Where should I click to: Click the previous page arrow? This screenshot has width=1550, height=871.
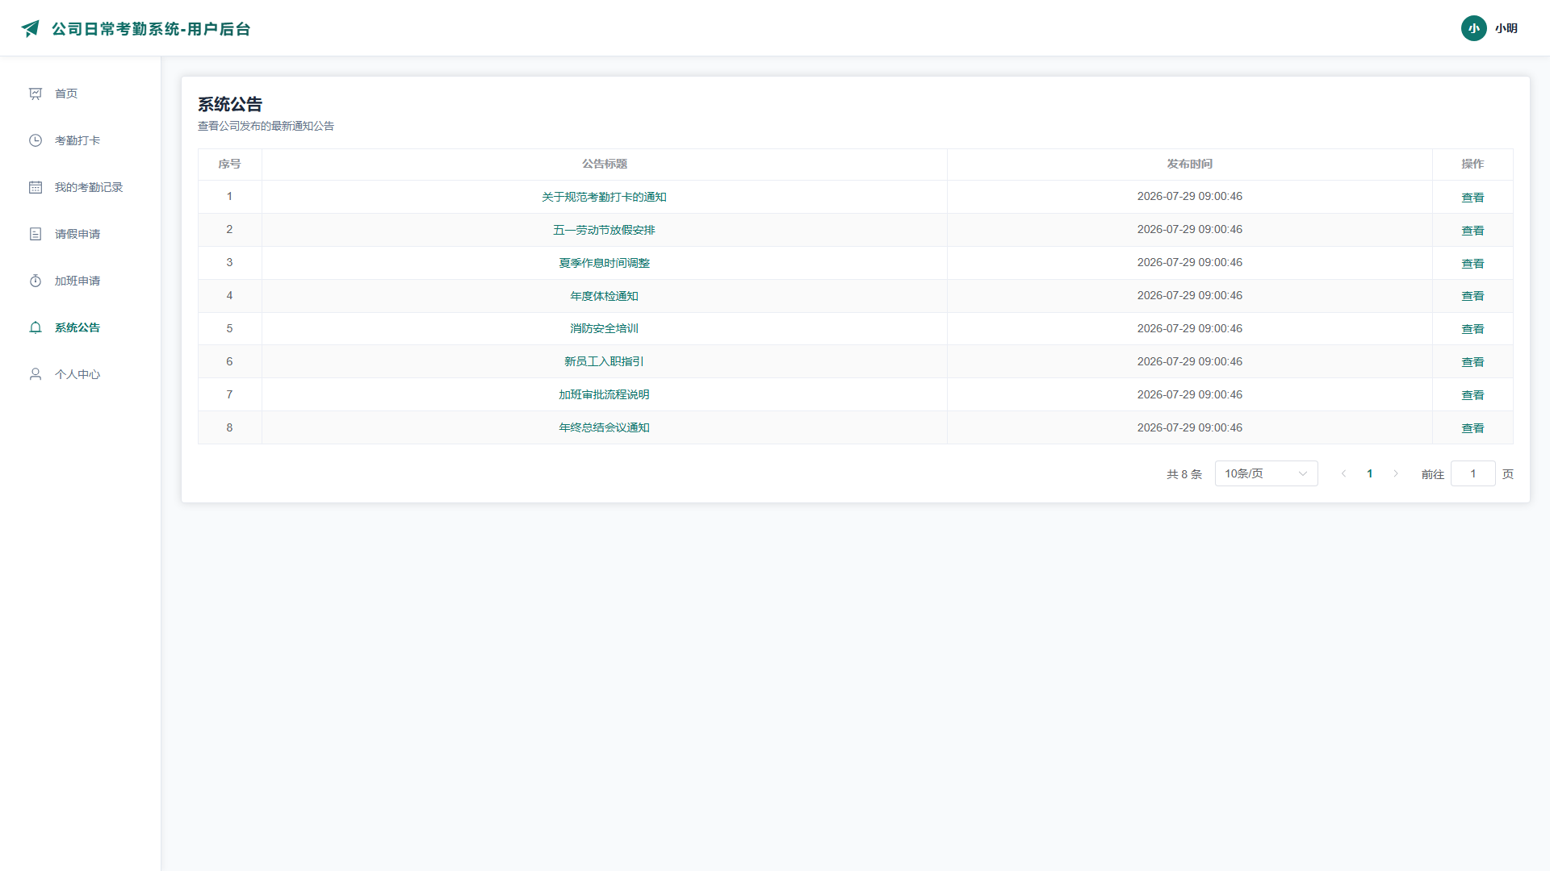point(1344,473)
